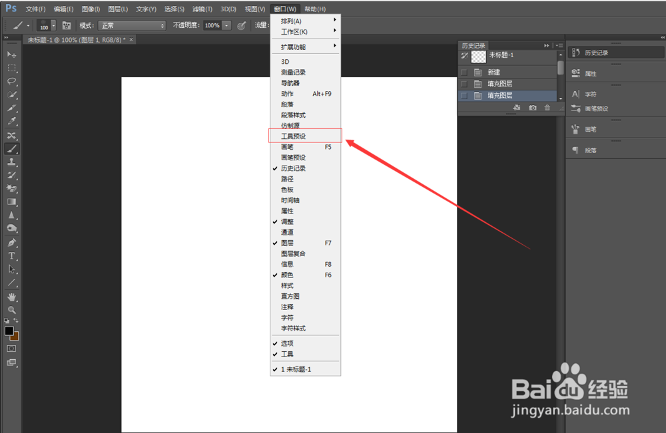Select 新建 history state

(x=507, y=72)
